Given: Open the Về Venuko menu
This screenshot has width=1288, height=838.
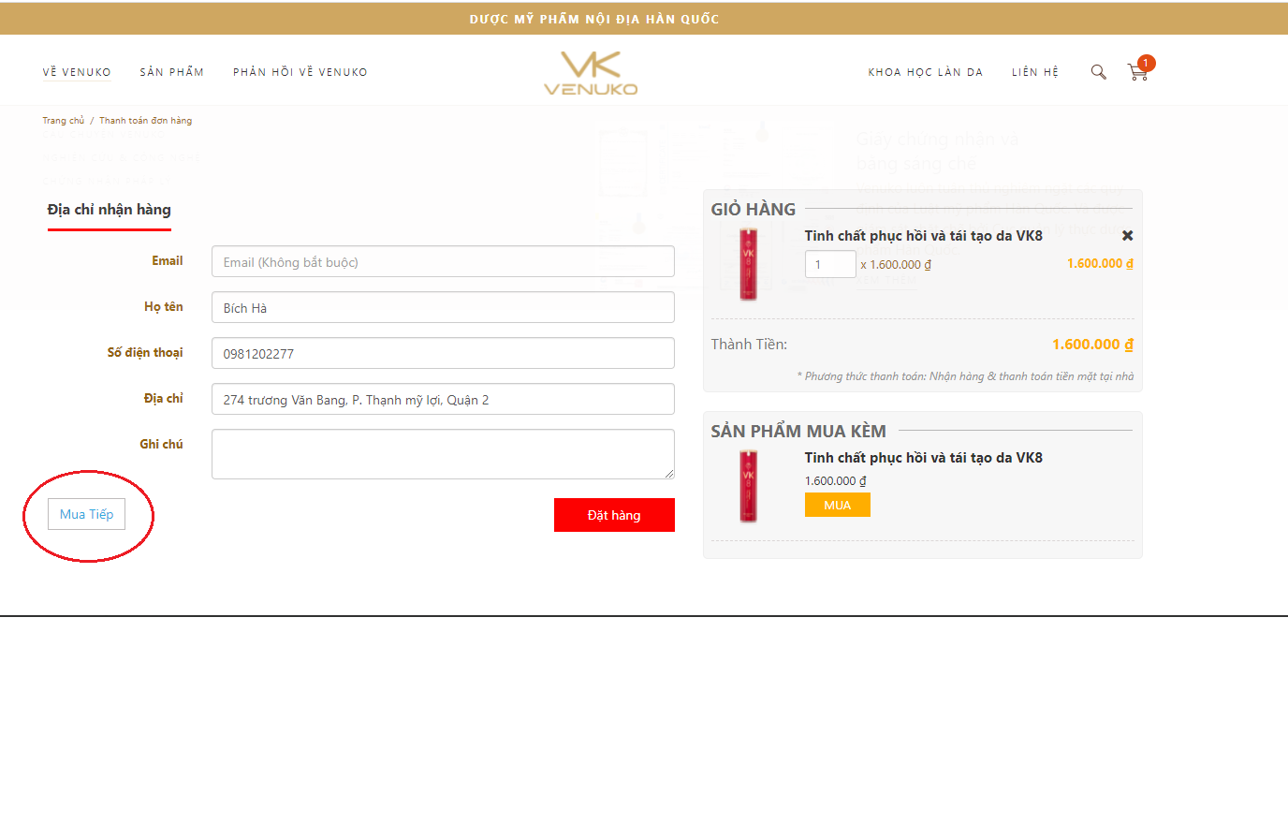Looking at the screenshot, I should tap(77, 72).
